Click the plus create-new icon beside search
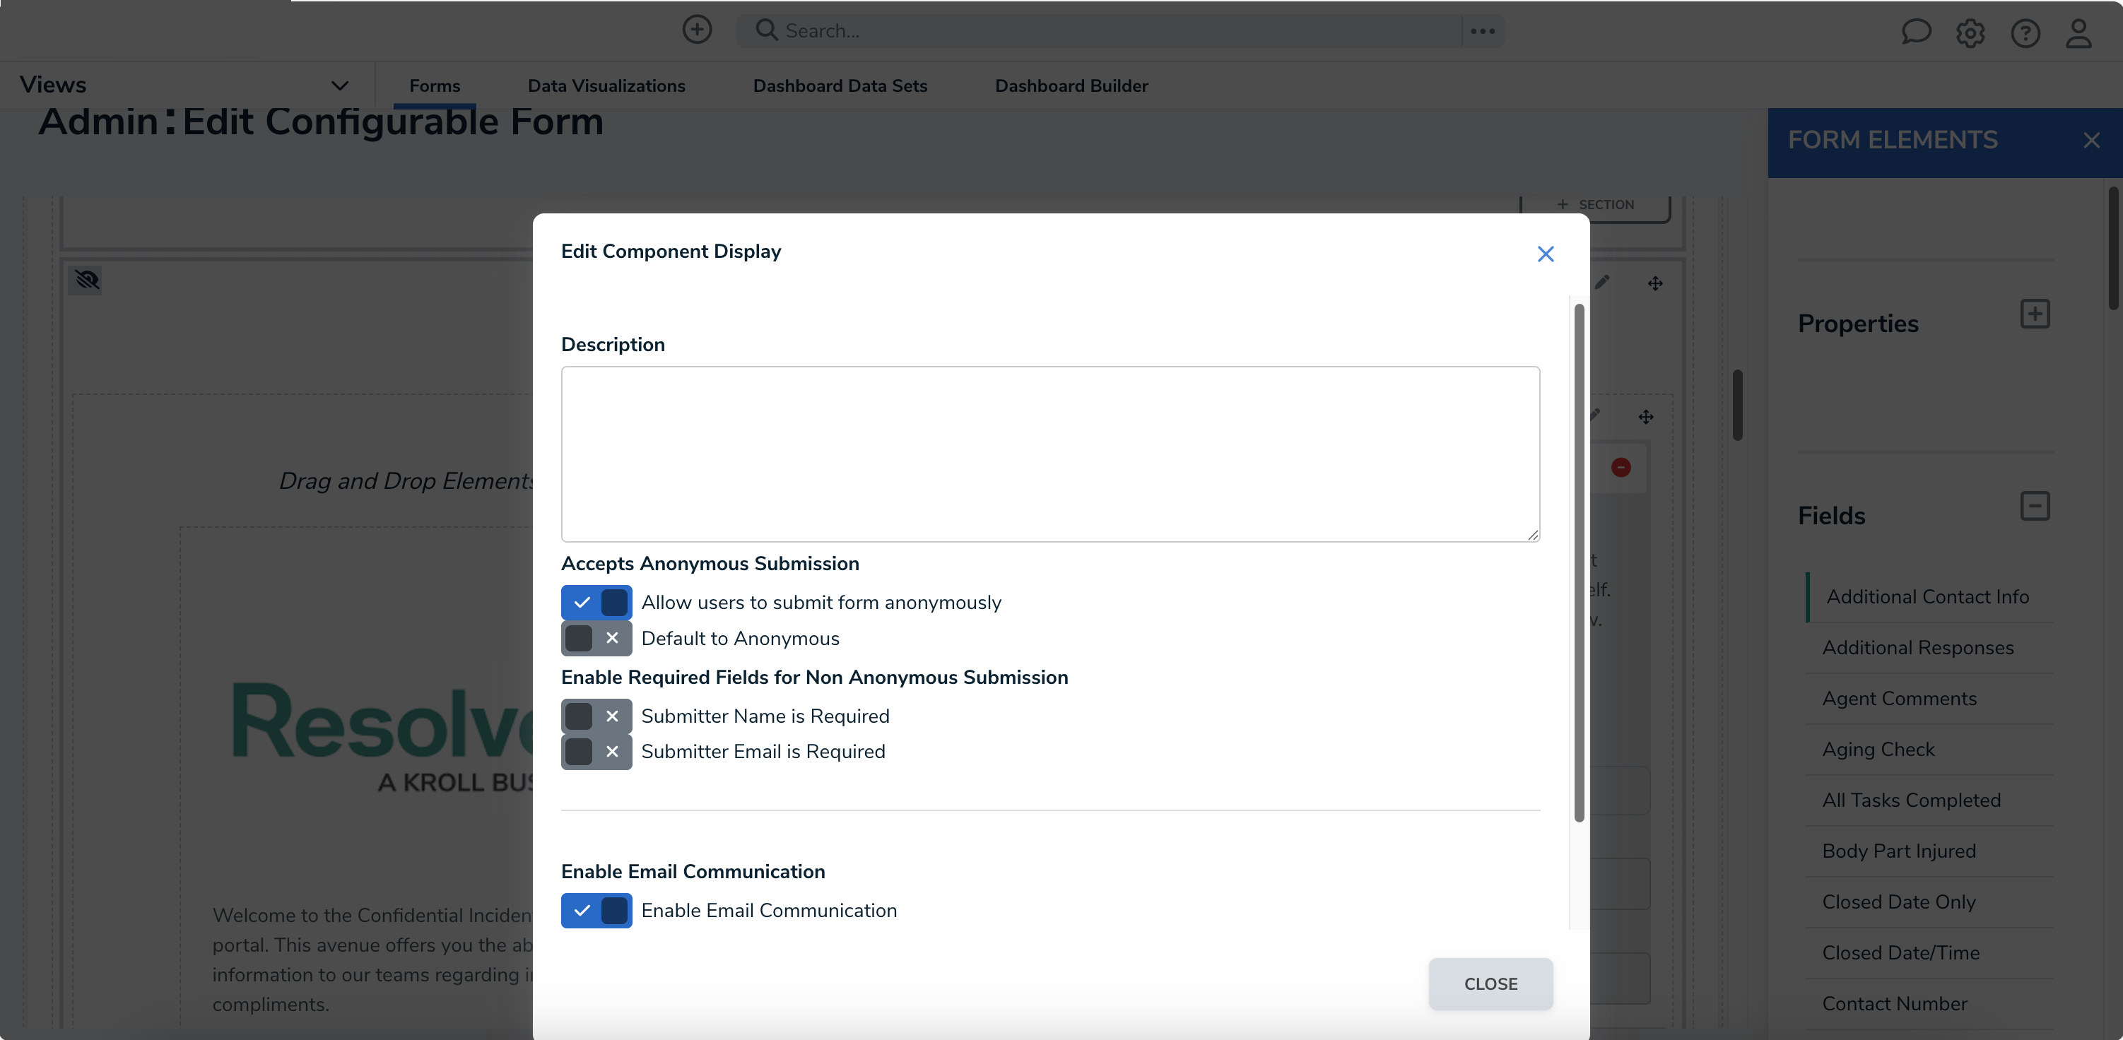 pos(696,30)
